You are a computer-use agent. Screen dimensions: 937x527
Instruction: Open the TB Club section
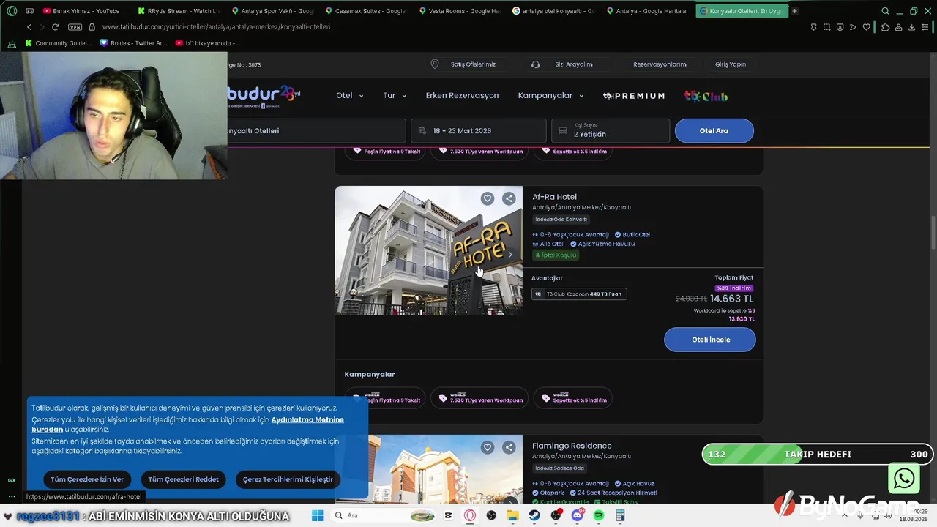[x=706, y=96]
